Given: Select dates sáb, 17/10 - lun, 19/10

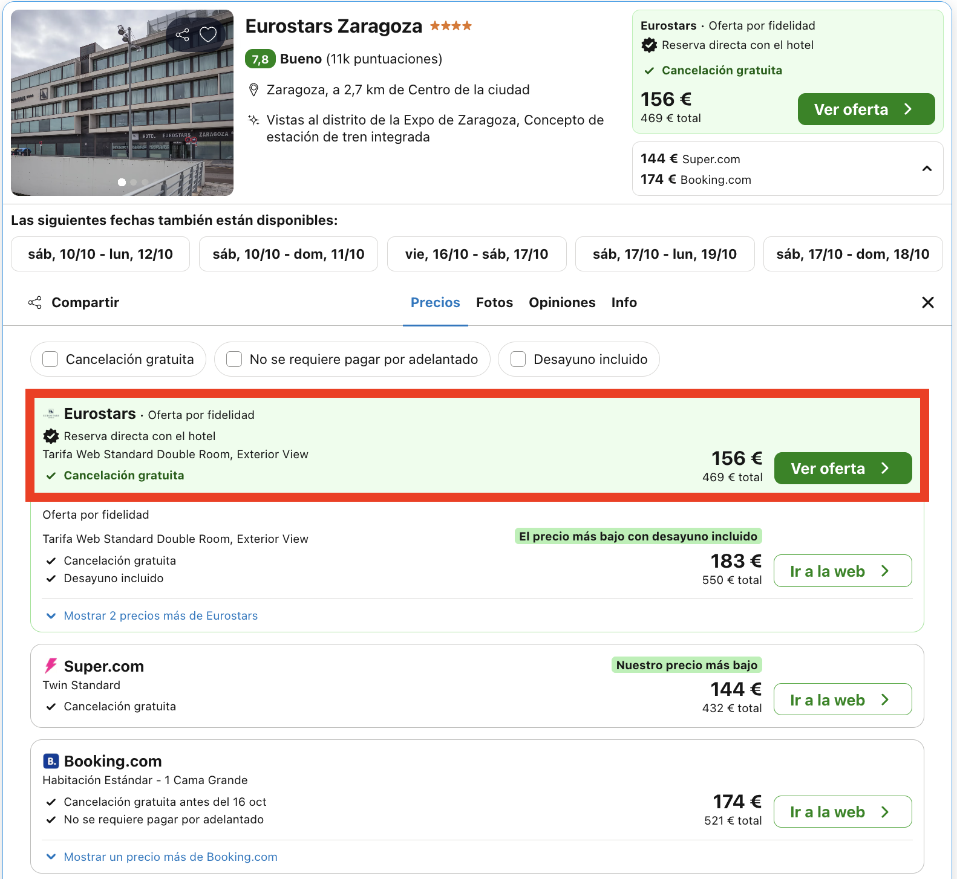Looking at the screenshot, I should (x=665, y=254).
